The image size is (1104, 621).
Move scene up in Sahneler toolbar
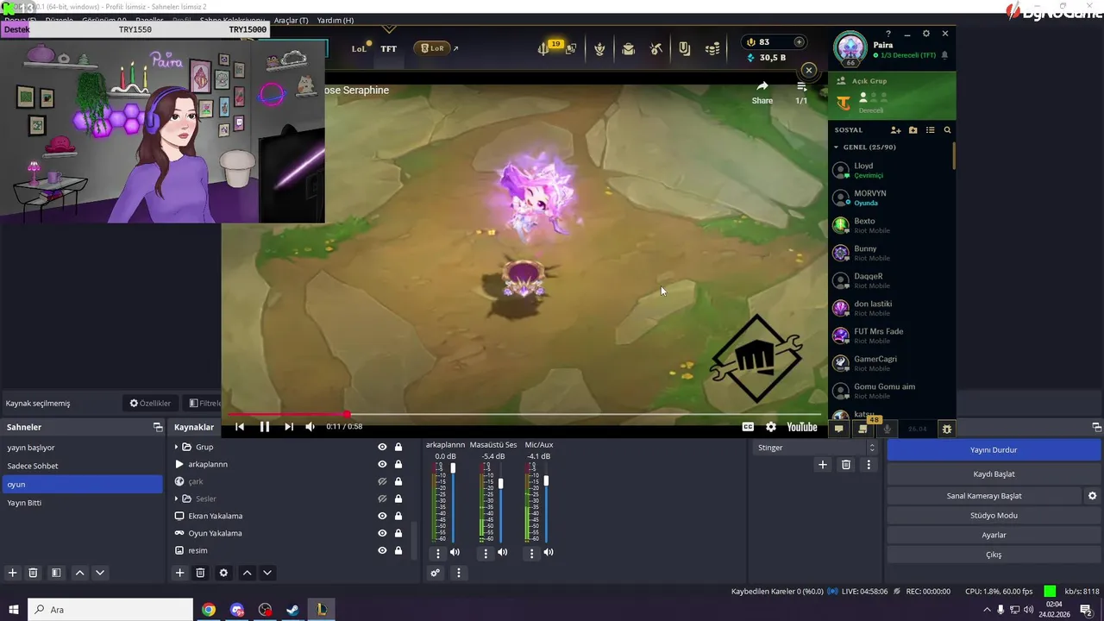(x=79, y=573)
